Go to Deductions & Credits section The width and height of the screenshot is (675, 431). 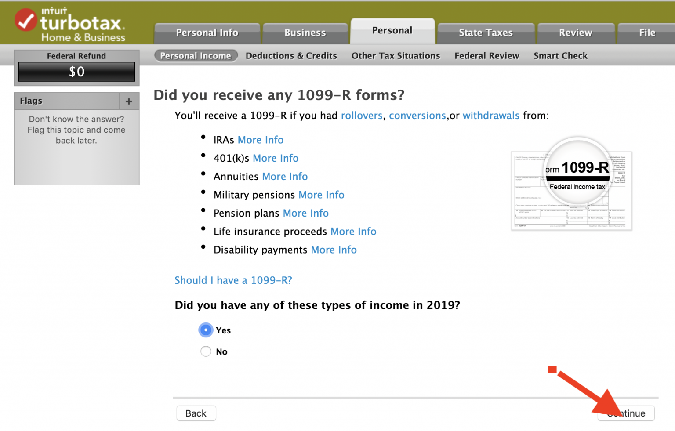[x=291, y=55]
